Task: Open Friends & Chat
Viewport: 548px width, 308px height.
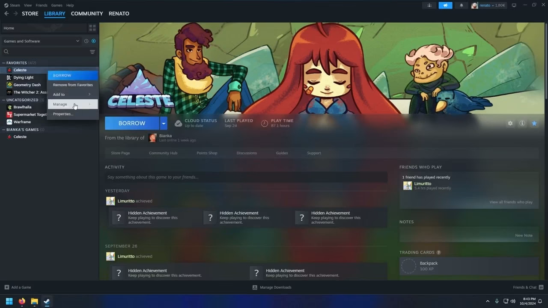Action: 528,287
